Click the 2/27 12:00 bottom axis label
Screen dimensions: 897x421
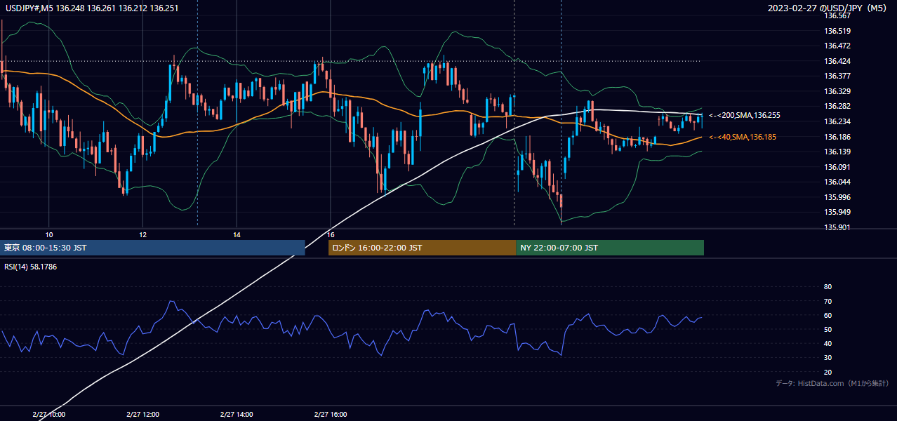[x=142, y=415]
